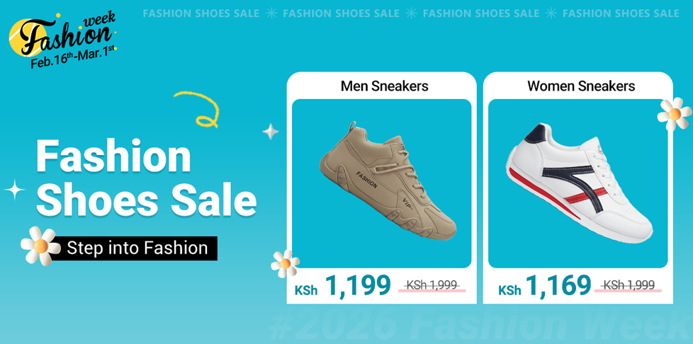Click the daisy on Women Sneakers card corner
This screenshot has width=693, height=344.
click(x=674, y=113)
